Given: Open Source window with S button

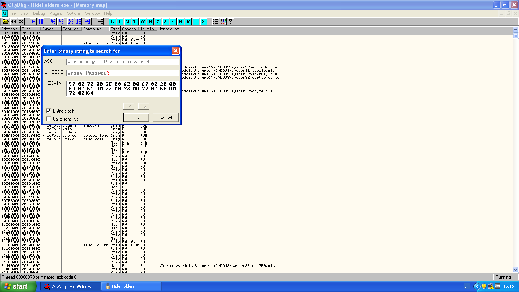Looking at the screenshot, I should click(x=203, y=22).
